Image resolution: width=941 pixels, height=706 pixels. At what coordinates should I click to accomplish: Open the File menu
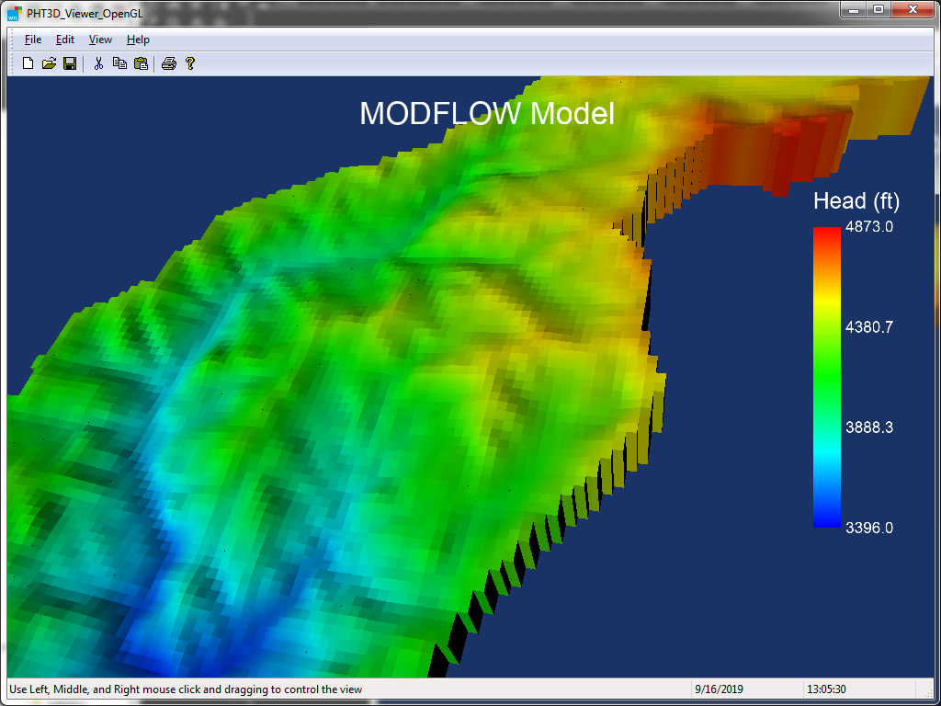(x=33, y=40)
